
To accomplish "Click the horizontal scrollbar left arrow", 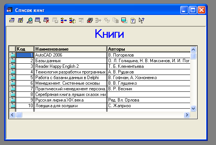I will (12, 115).
